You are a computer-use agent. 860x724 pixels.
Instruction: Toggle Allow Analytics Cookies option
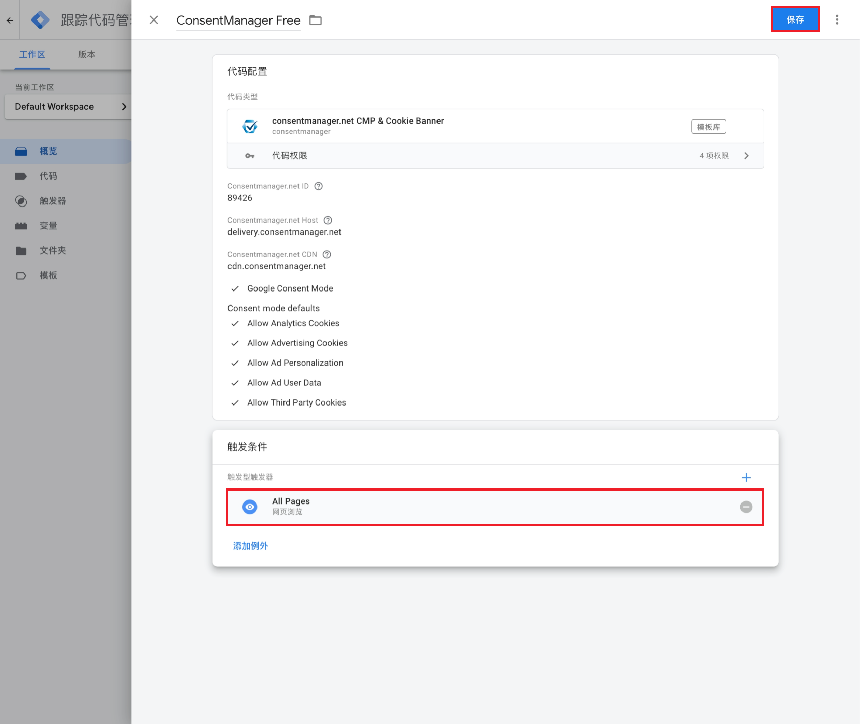235,323
